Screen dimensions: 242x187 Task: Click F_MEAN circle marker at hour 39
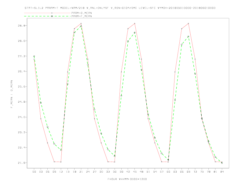(x=121, y=96)
